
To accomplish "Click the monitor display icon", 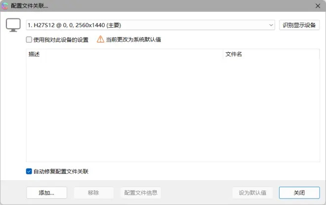I will click(13, 25).
